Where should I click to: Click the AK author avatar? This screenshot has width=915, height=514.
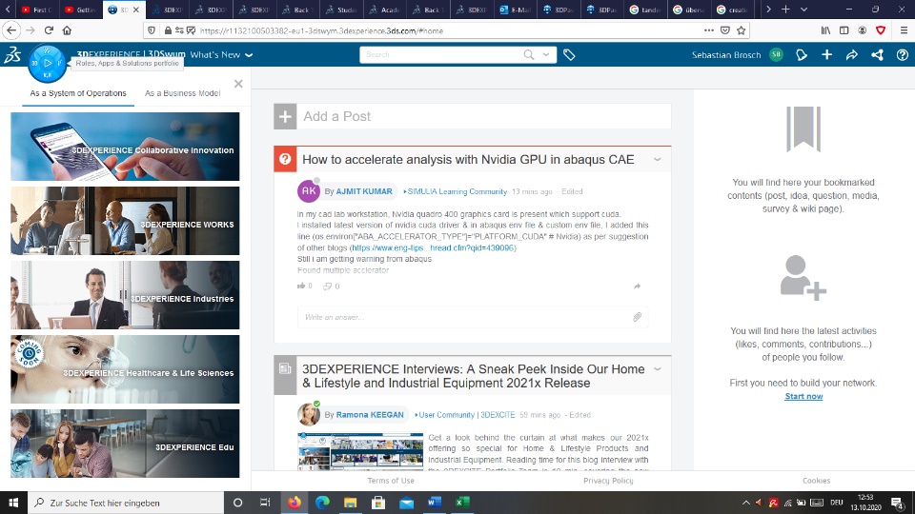pos(309,190)
